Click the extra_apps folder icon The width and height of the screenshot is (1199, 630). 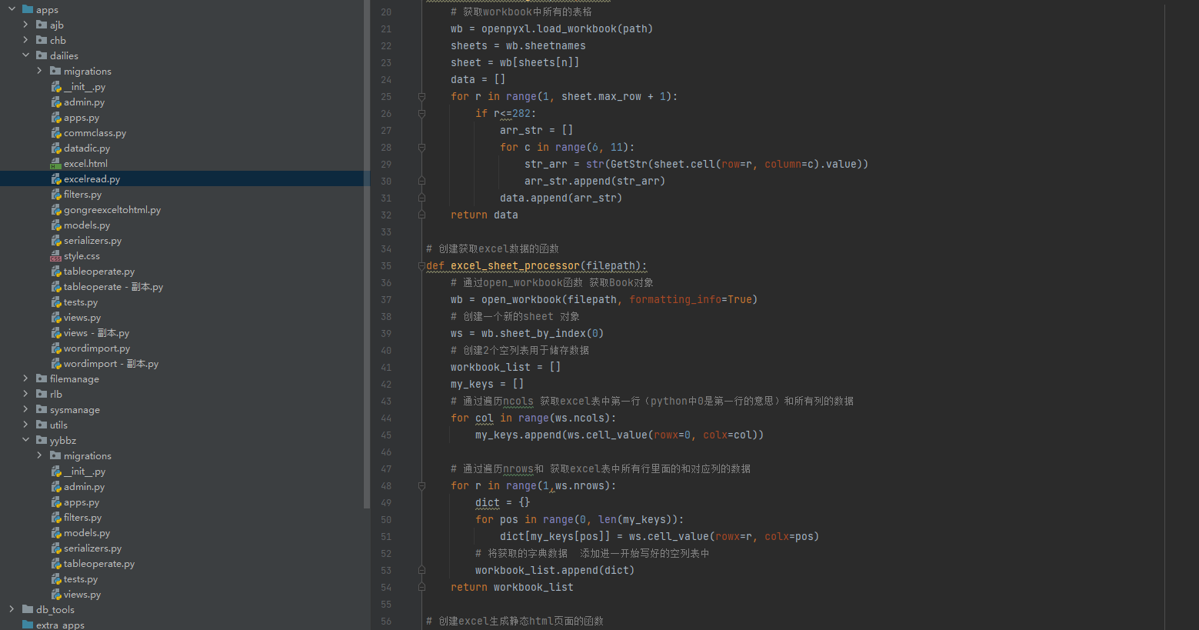click(x=28, y=625)
